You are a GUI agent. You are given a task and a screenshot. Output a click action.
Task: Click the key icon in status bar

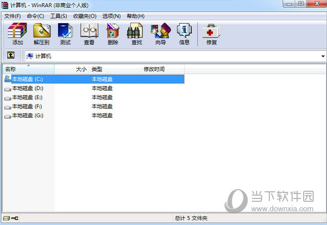click(x=15, y=218)
